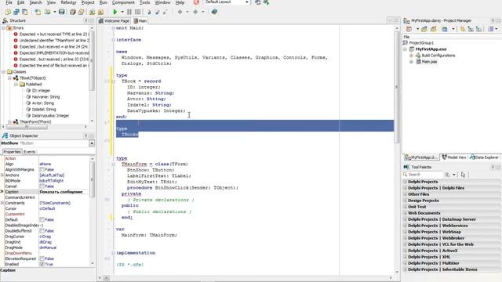Toggle the ElevationRequired checkbox

42,258
